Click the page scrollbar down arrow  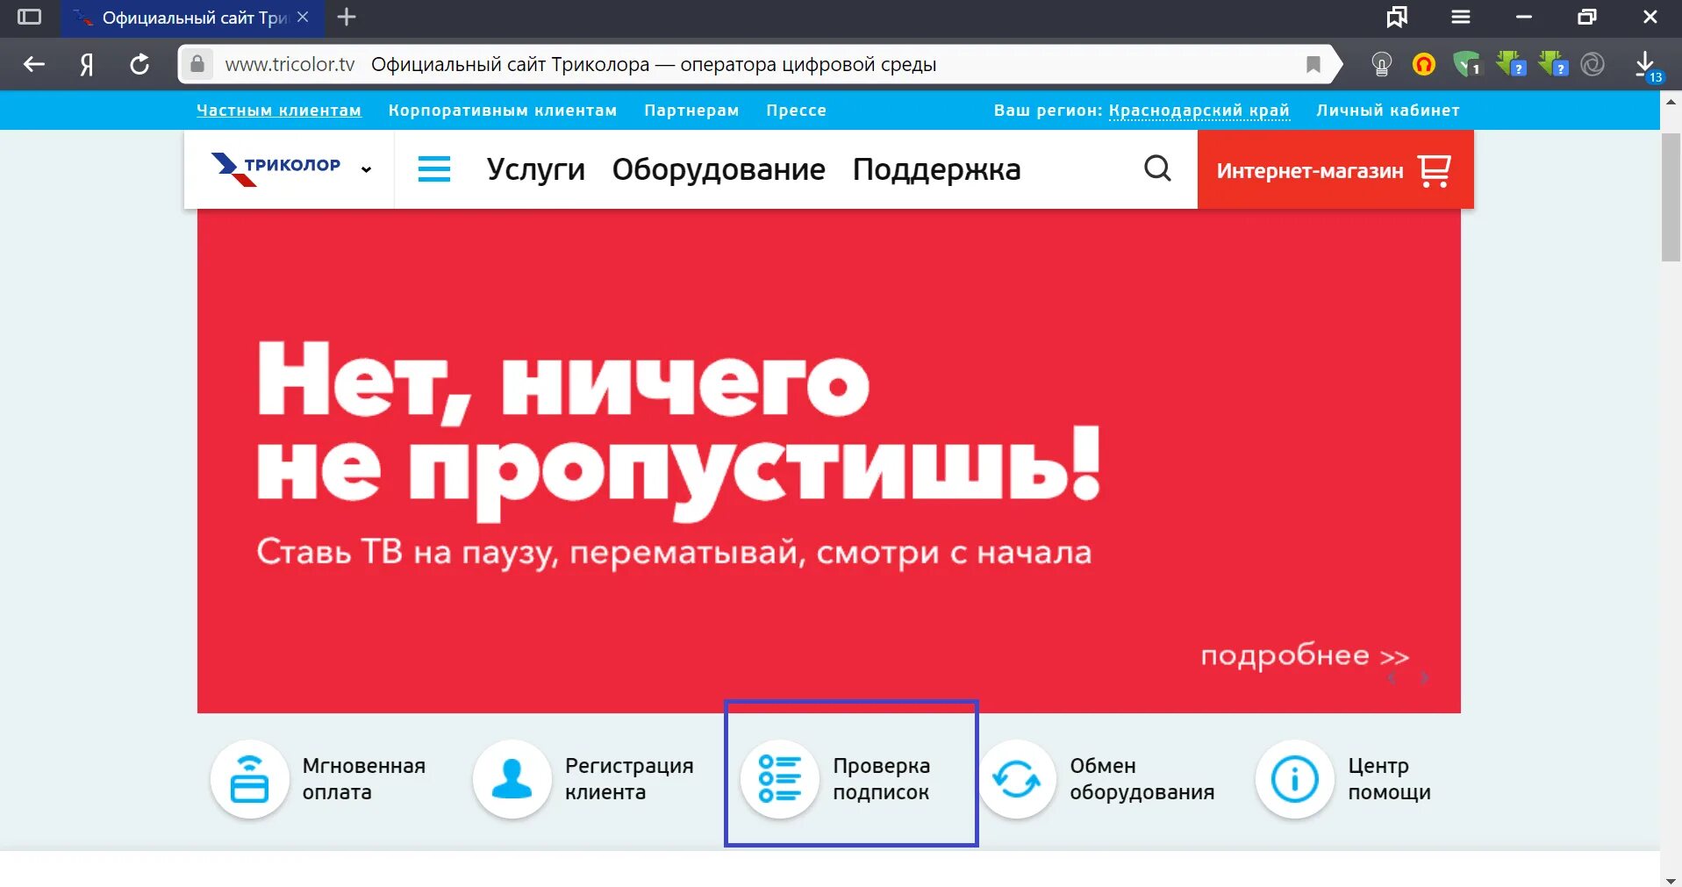(x=1671, y=879)
